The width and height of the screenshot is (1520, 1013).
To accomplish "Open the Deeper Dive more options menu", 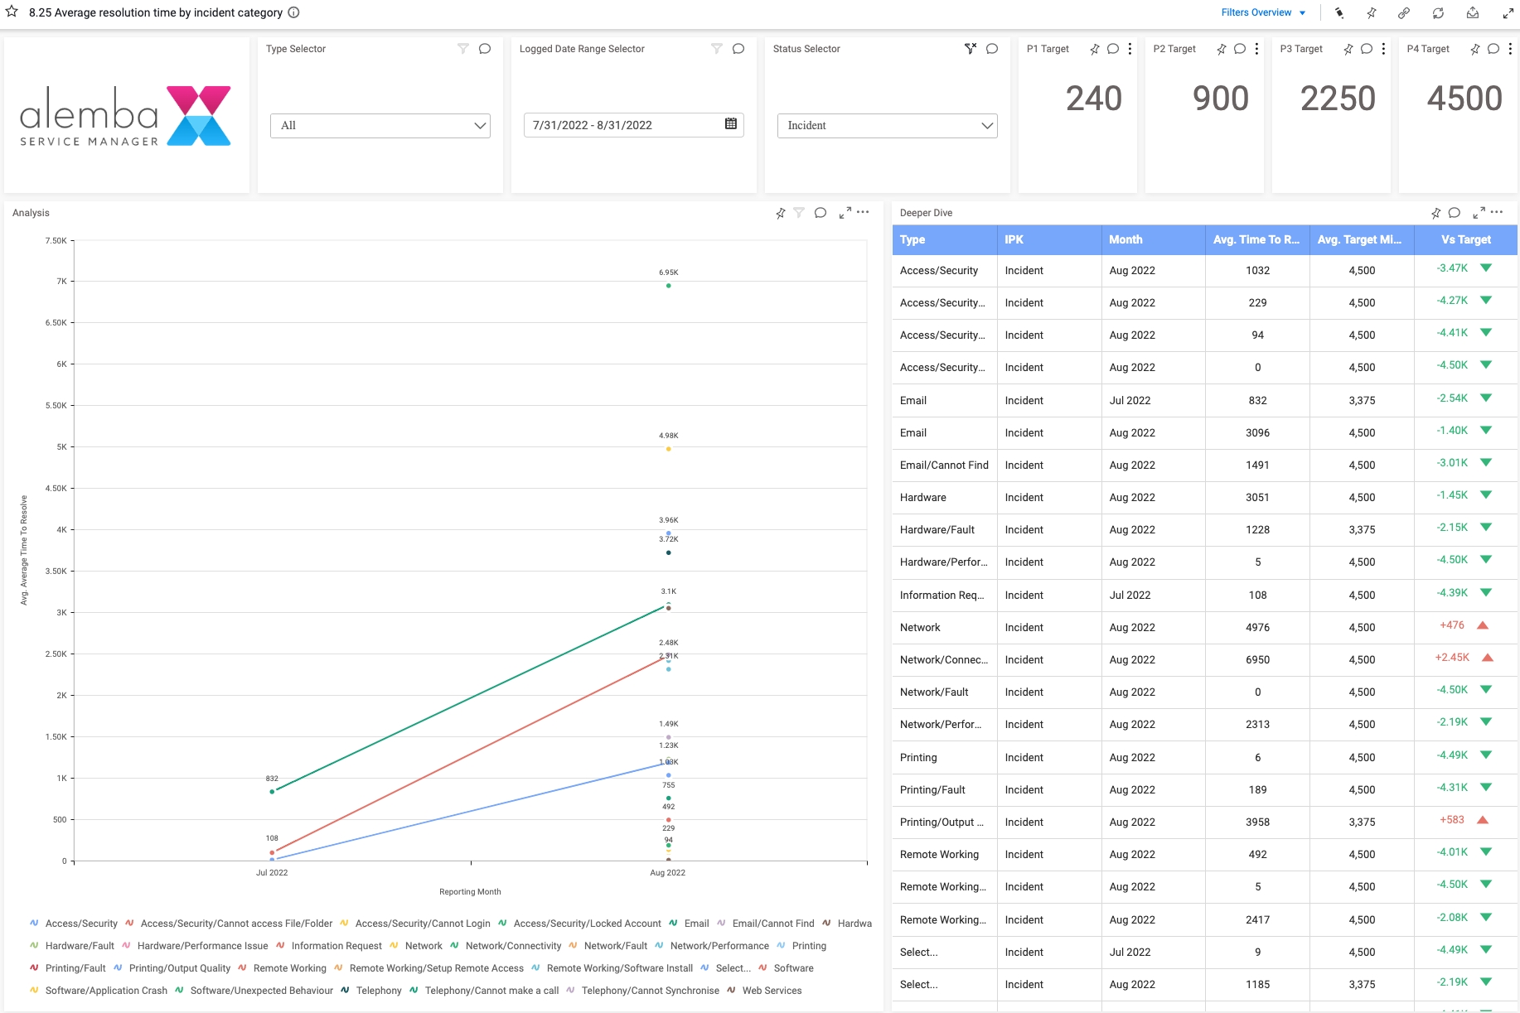I will [1497, 213].
